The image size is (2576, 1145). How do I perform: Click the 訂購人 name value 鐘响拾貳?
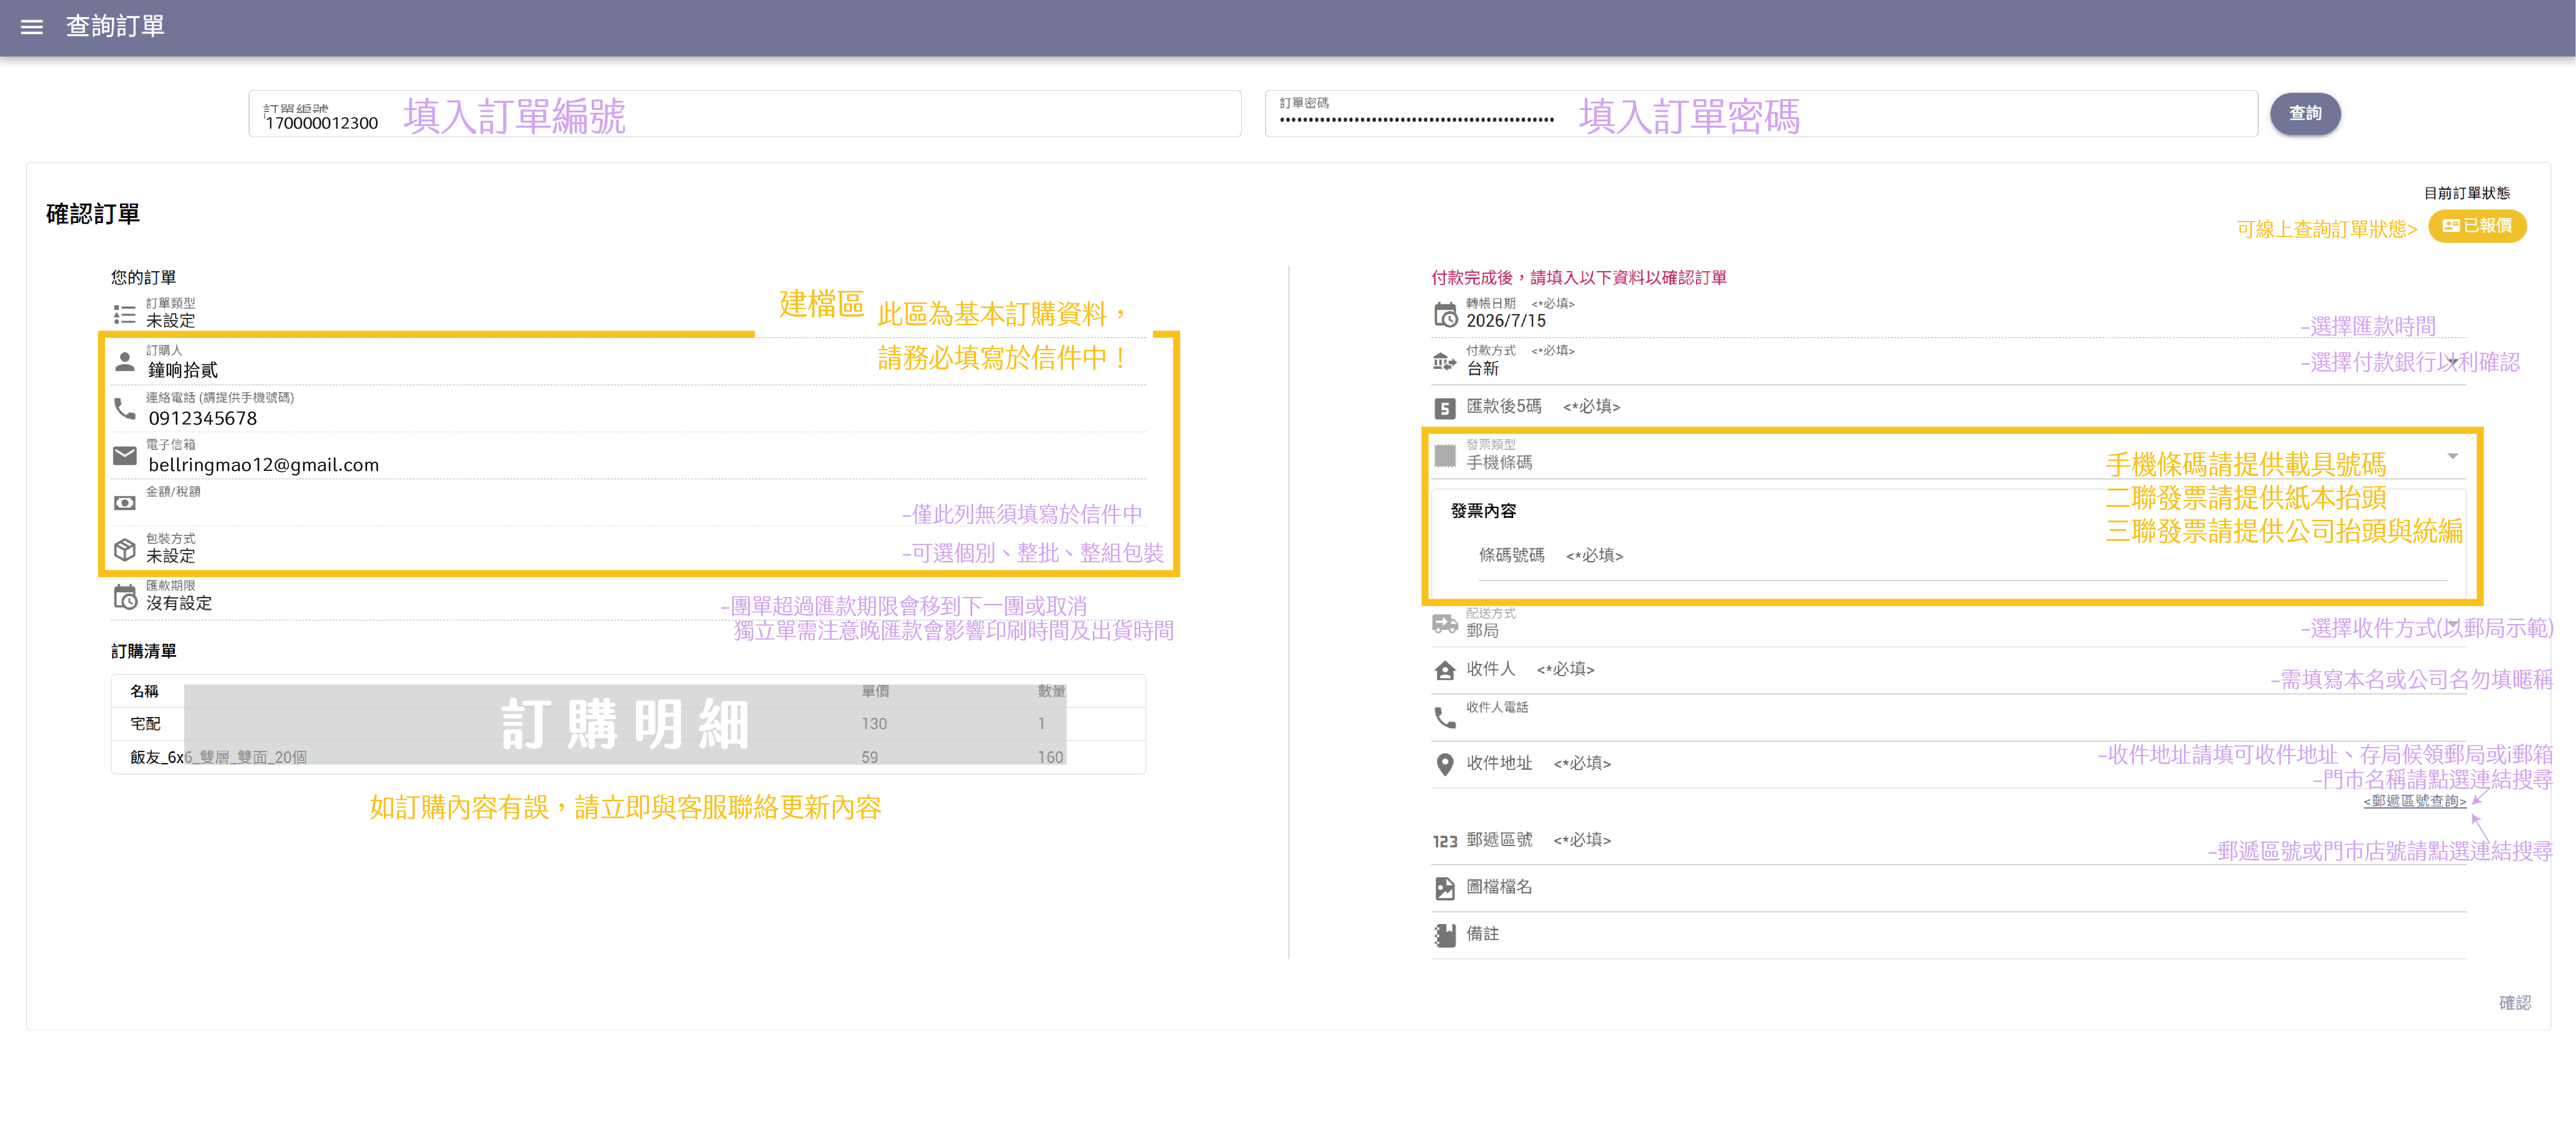pyautogui.click(x=183, y=371)
